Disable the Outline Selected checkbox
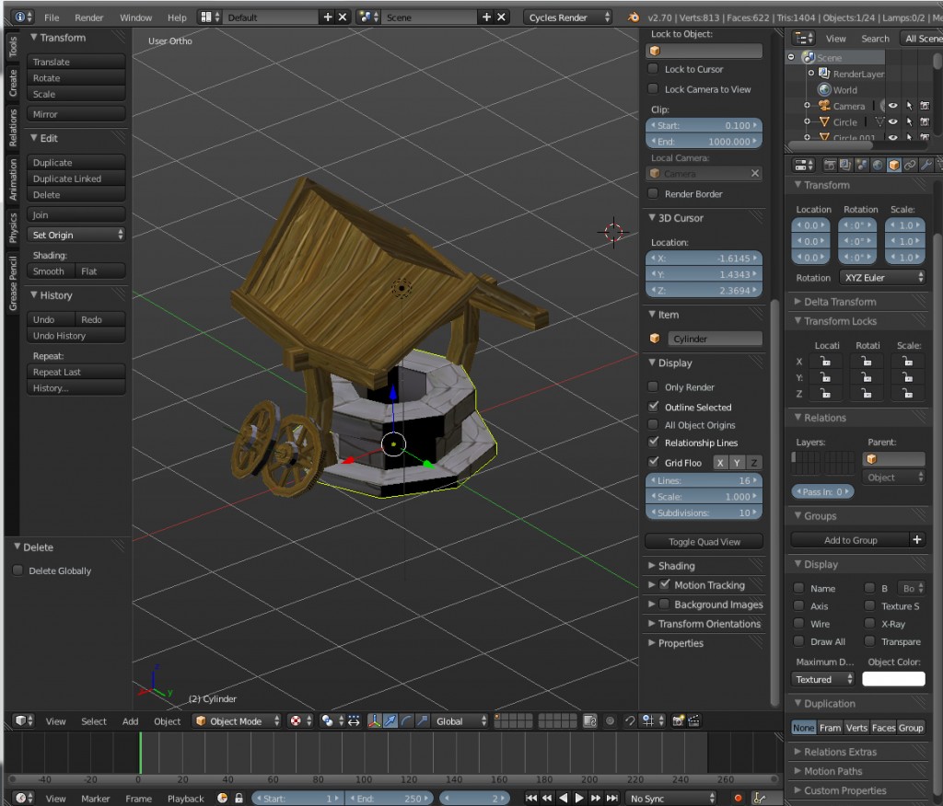This screenshot has height=806, width=943. (654, 407)
